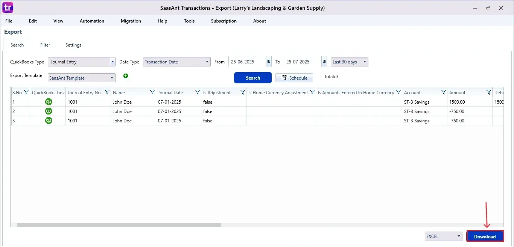The height and width of the screenshot is (247, 514).
Task: Click the Download button
Action: click(485, 236)
